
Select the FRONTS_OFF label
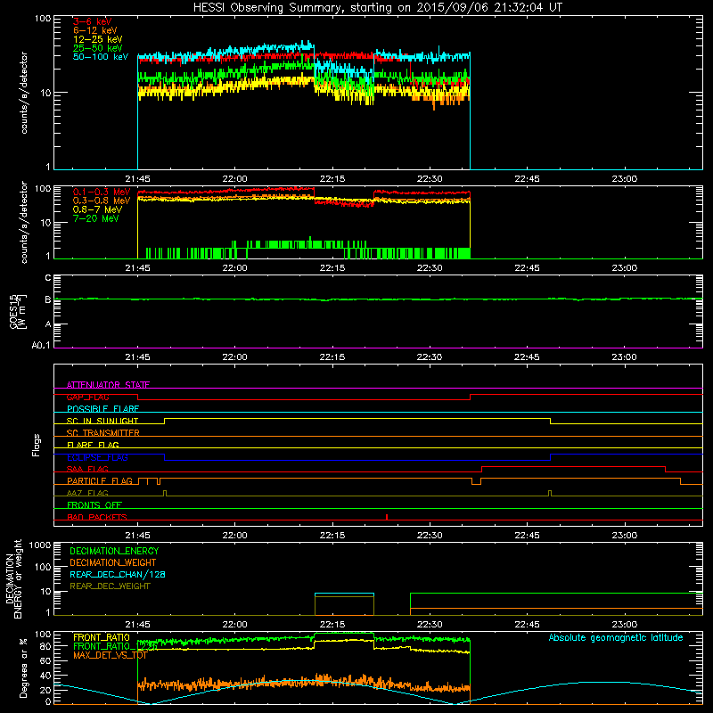click(94, 504)
